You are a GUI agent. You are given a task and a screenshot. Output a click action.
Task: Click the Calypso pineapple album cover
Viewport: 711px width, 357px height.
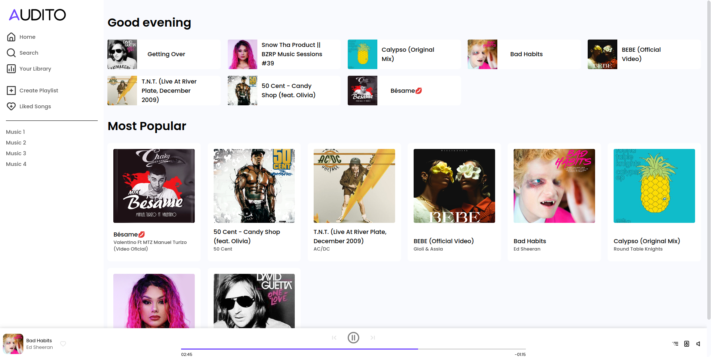pos(654,186)
